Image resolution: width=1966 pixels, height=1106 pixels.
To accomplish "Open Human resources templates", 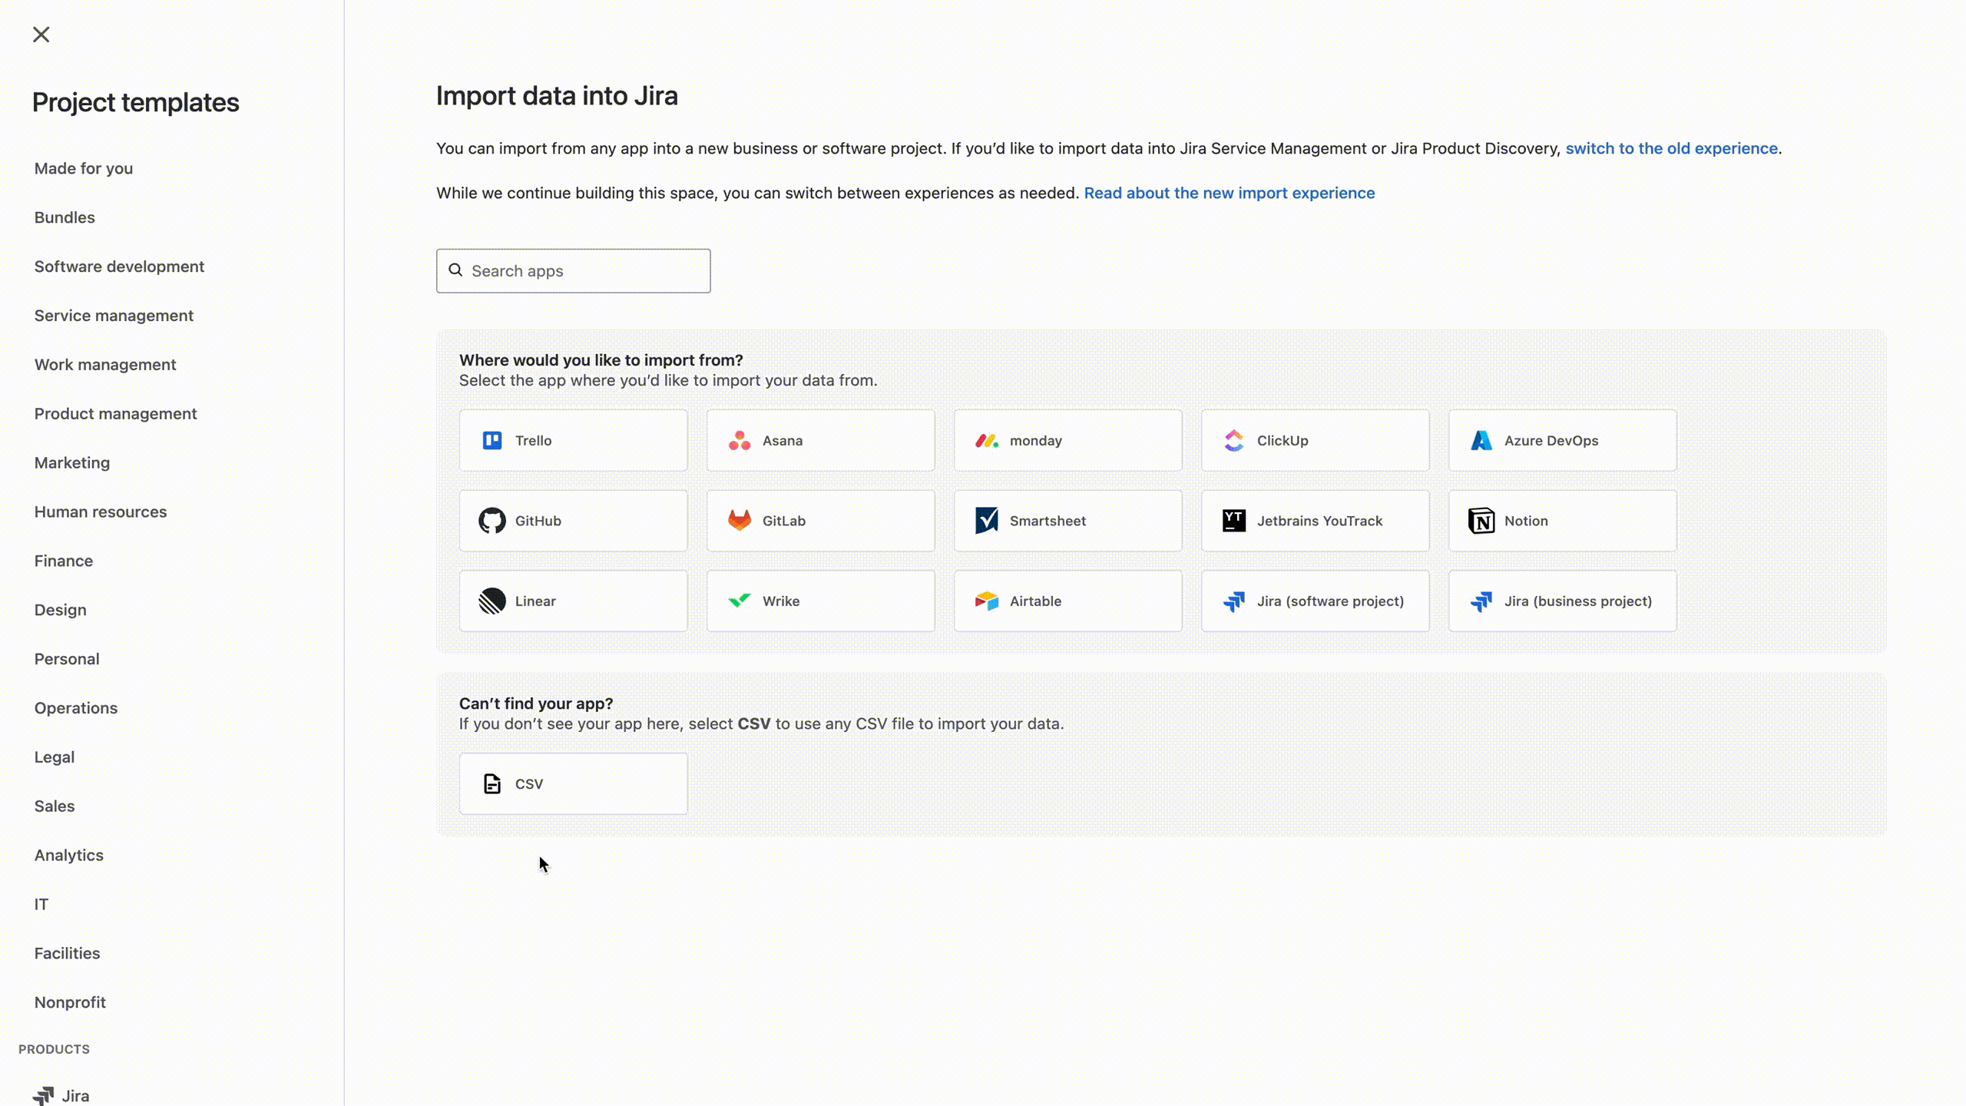I will click(101, 512).
